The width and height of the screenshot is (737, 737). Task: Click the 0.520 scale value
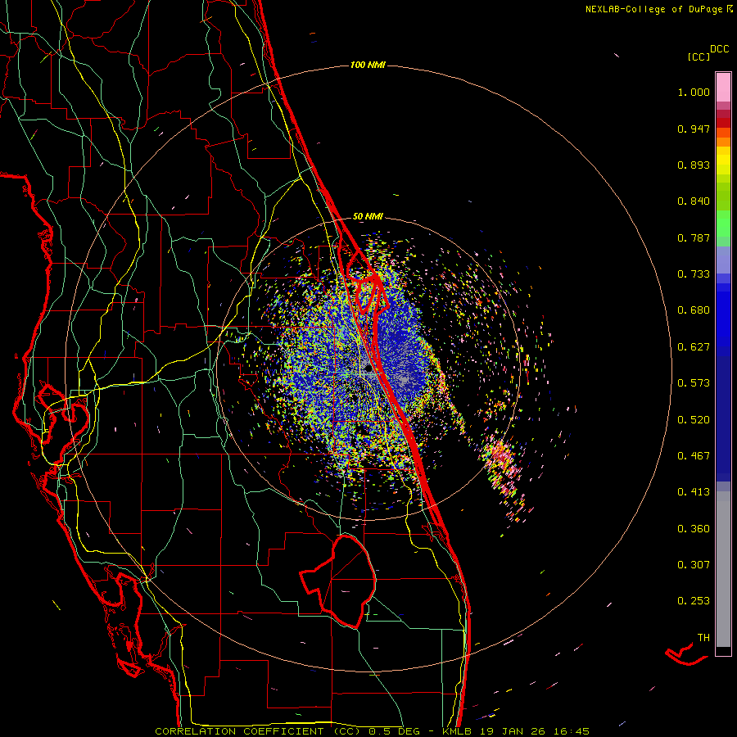pos(694,420)
